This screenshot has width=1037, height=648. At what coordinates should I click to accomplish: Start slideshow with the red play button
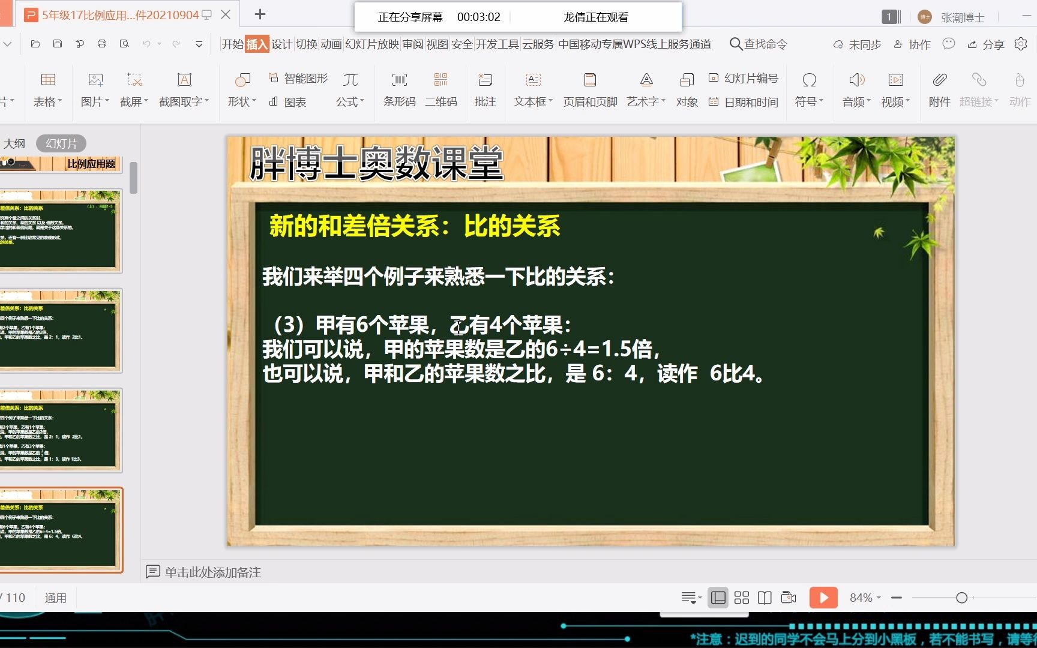pyautogui.click(x=823, y=598)
